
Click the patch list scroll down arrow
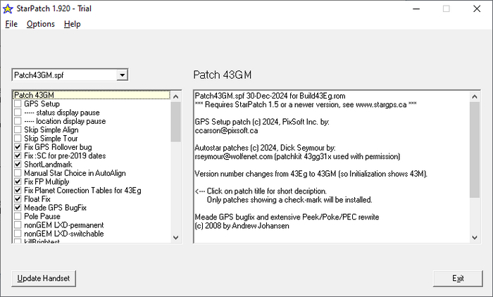pyautogui.click(x=176, y=238)
